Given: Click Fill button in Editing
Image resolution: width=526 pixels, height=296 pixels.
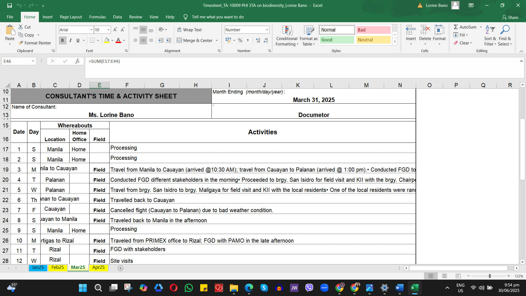Looking at the screenshot, I should [x=461, y=35].
